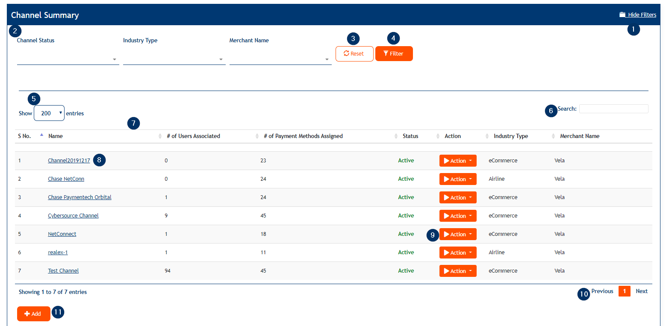Focus the table Search input field

pyautogui.click(x=613, y=109)
